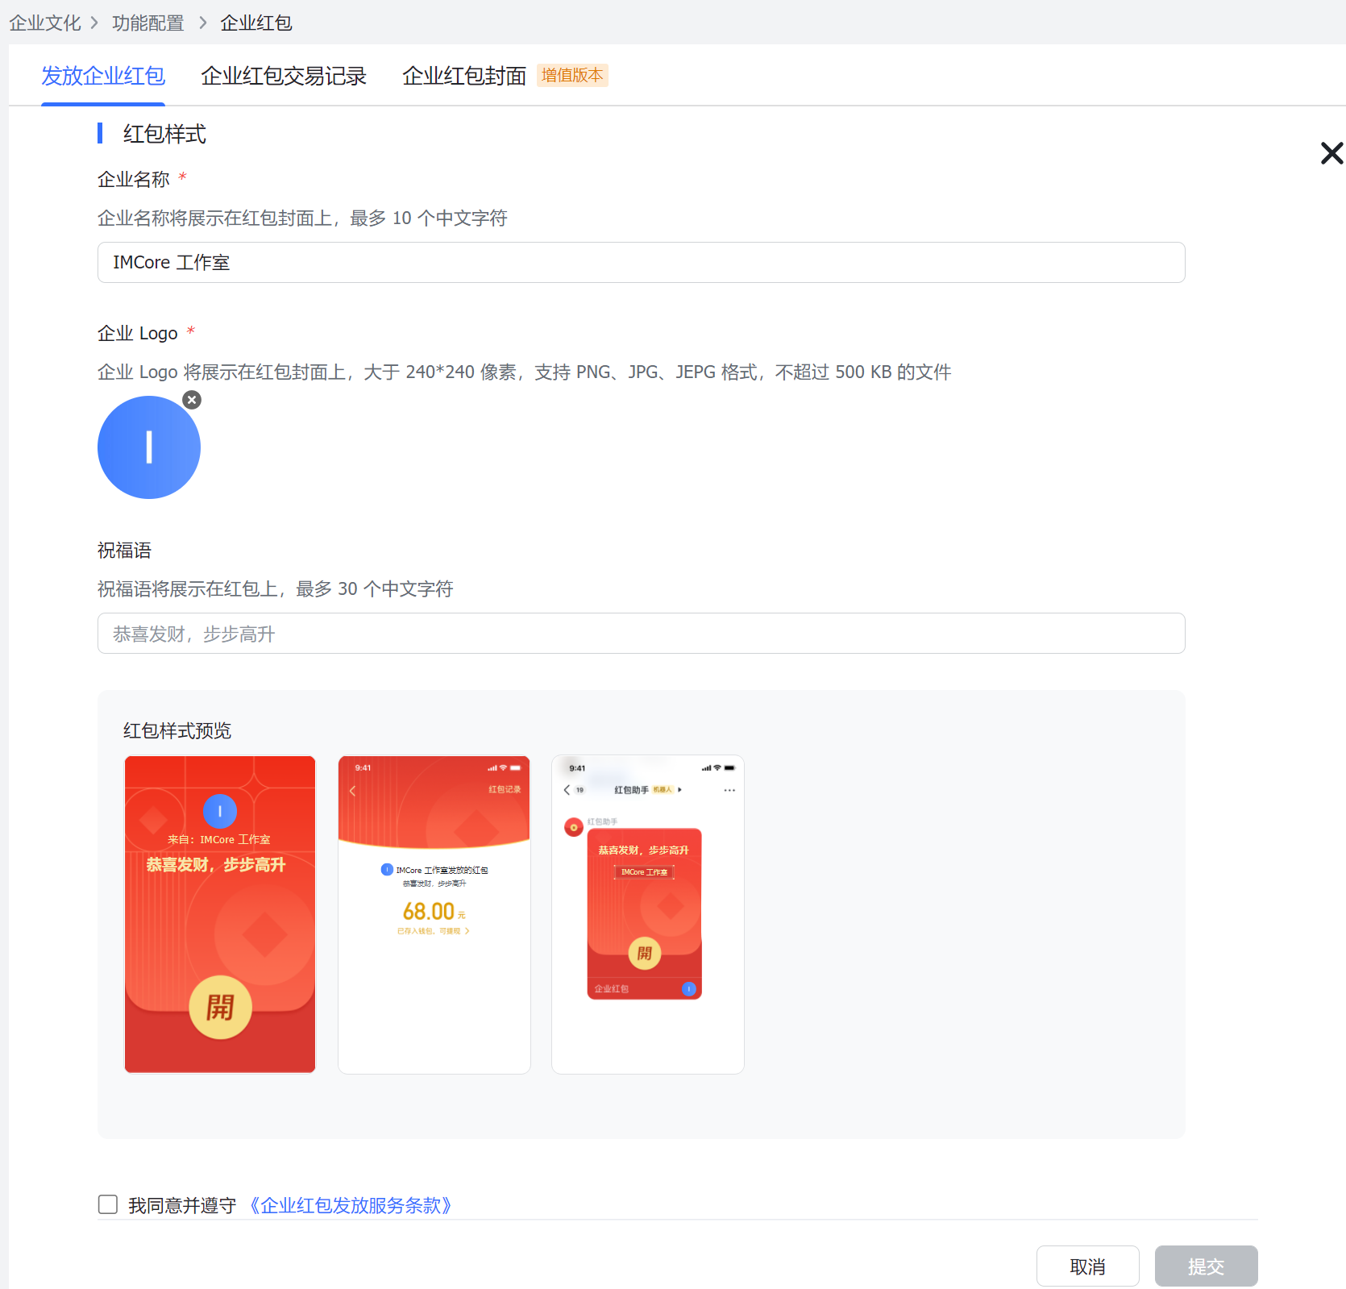Navigate to 企业文化 breadcrumb
This screenshot has height=1289, width=1346.
click(x=45, y=23)
